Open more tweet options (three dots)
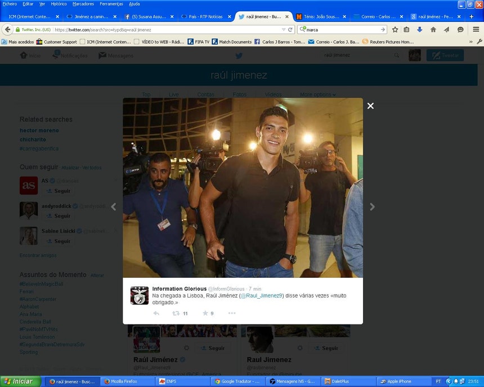484x387 pixels. (x=231, y=313)
